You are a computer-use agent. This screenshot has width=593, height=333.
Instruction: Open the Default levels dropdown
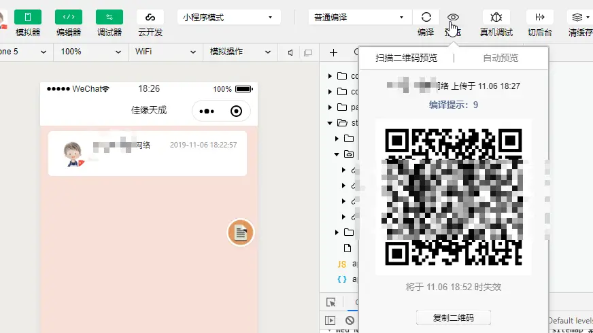coord(571,321)
